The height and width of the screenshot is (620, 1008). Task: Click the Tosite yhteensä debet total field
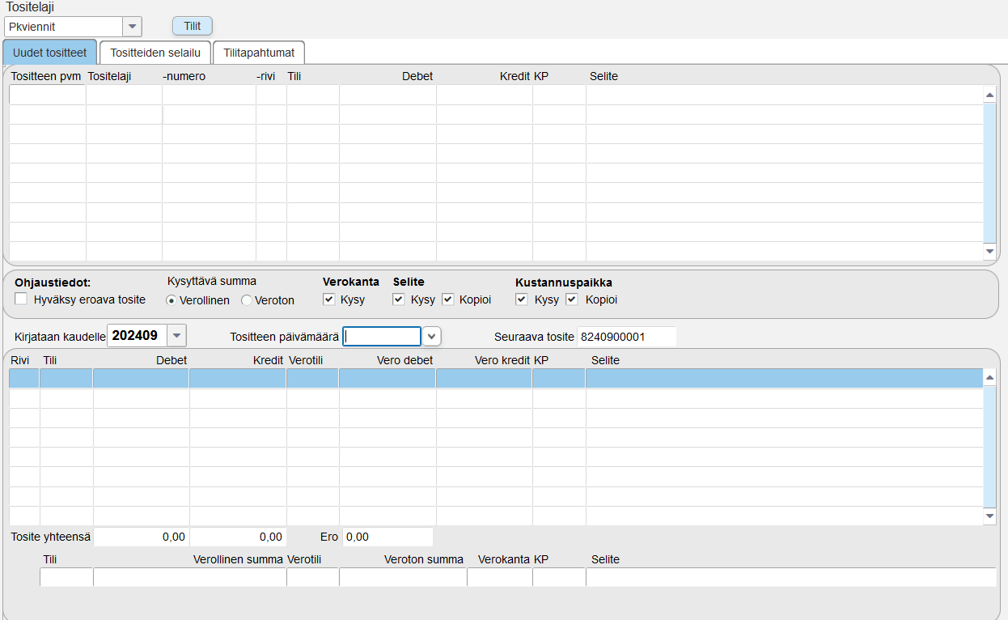[x=142, y=537]
